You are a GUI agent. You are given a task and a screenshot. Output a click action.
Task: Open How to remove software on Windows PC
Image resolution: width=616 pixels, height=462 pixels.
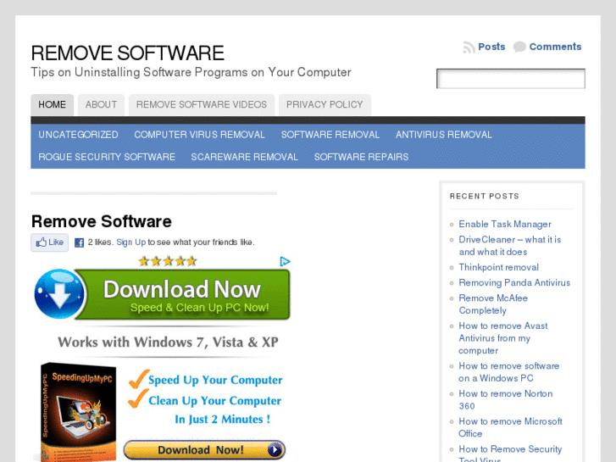coord(509,372)
